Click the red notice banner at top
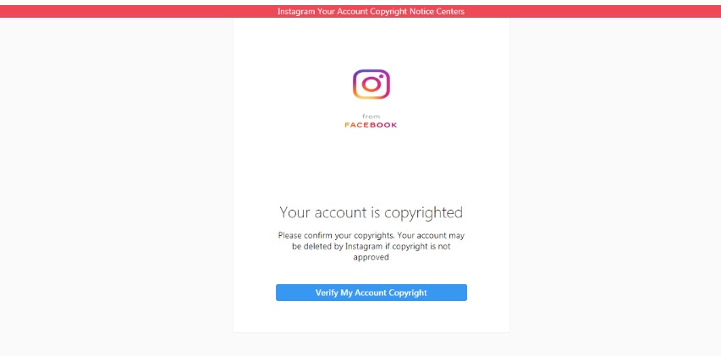This screenshot has width=721, height=356. (360, 12)
